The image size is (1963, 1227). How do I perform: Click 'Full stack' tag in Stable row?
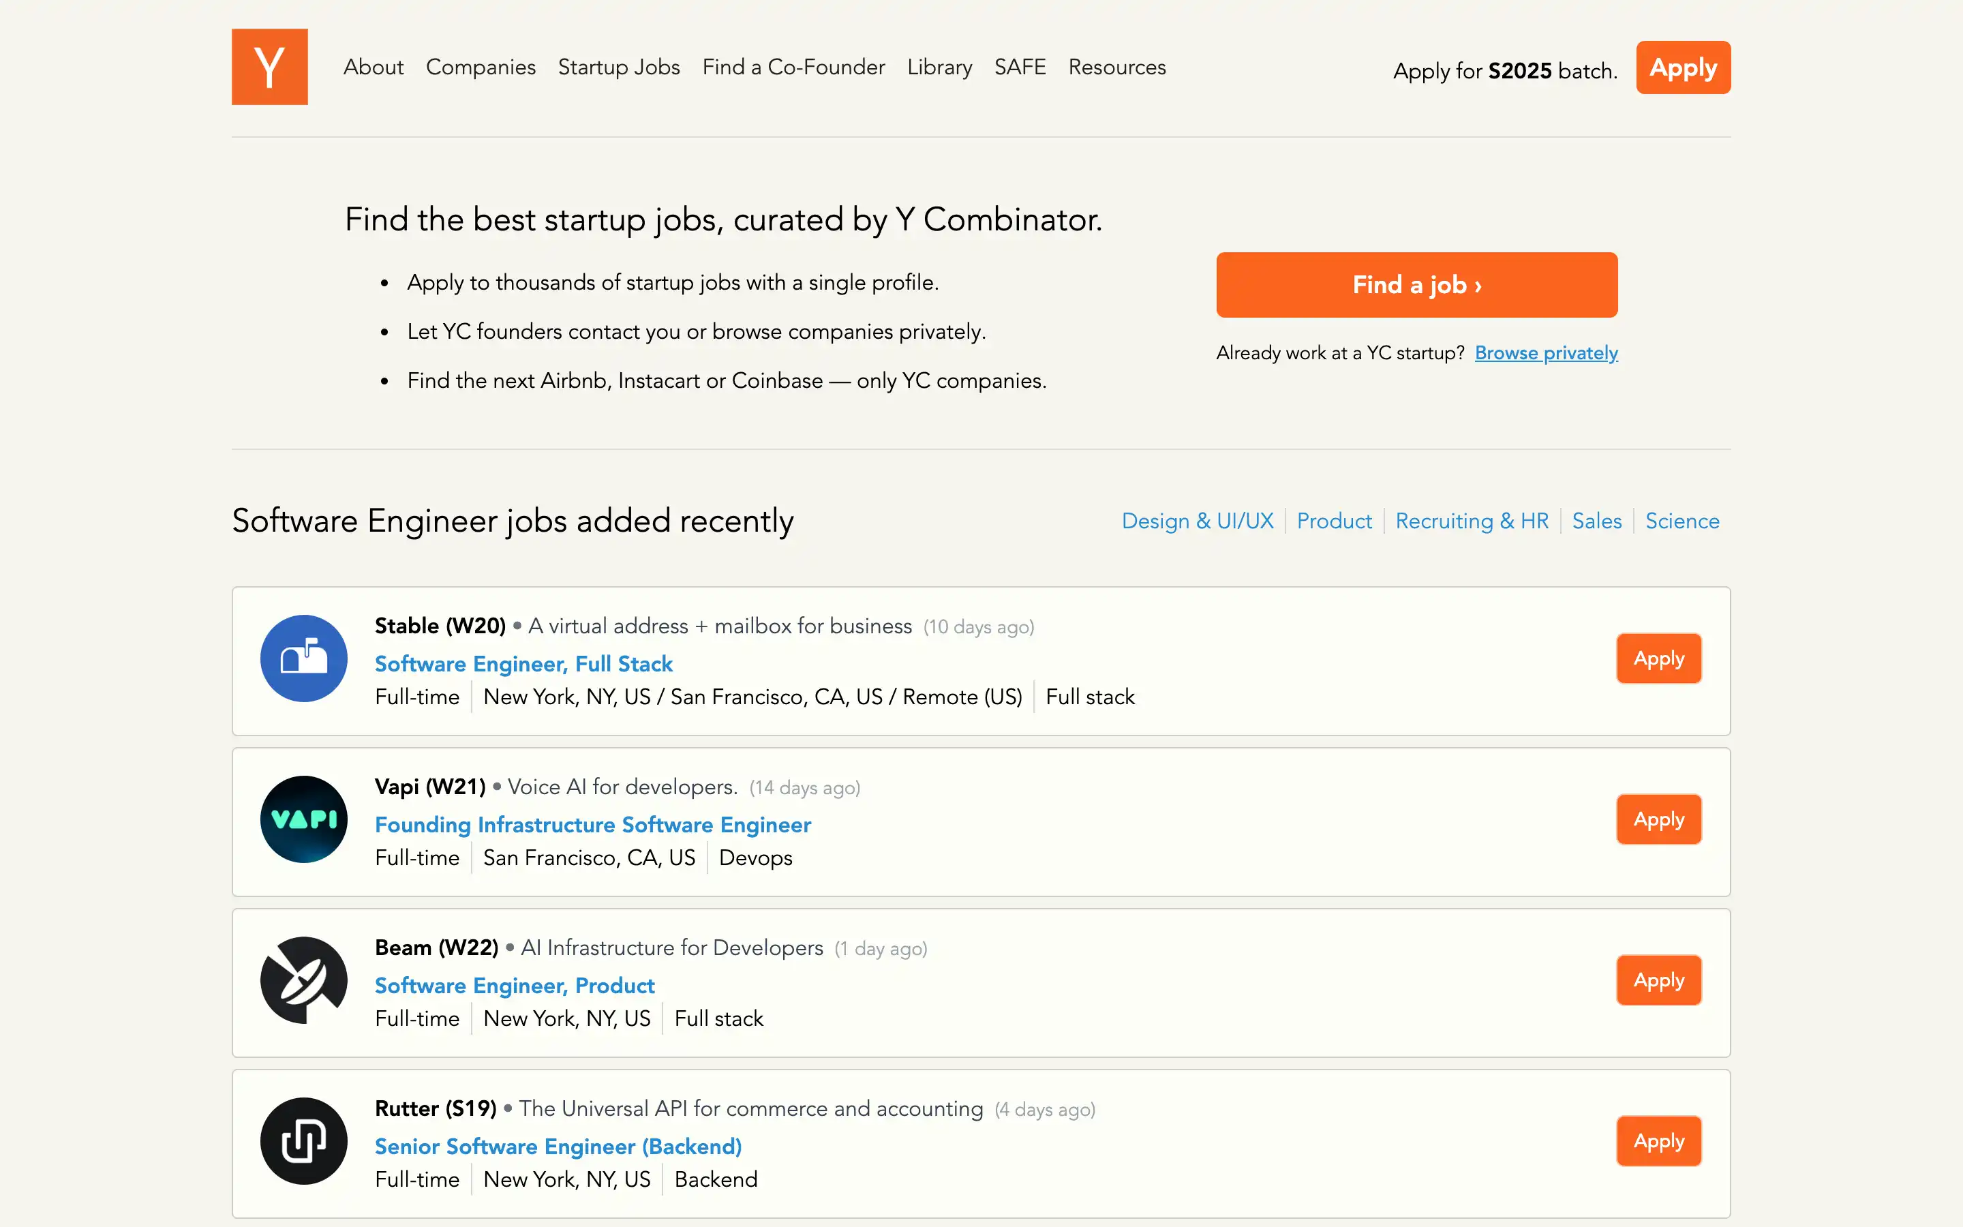point(1090,697)
